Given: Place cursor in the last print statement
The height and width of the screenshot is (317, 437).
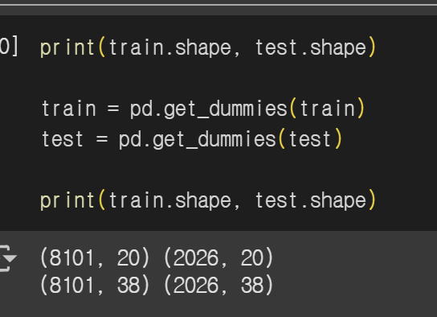Looking at the screenshot, I should click(208, 200).
